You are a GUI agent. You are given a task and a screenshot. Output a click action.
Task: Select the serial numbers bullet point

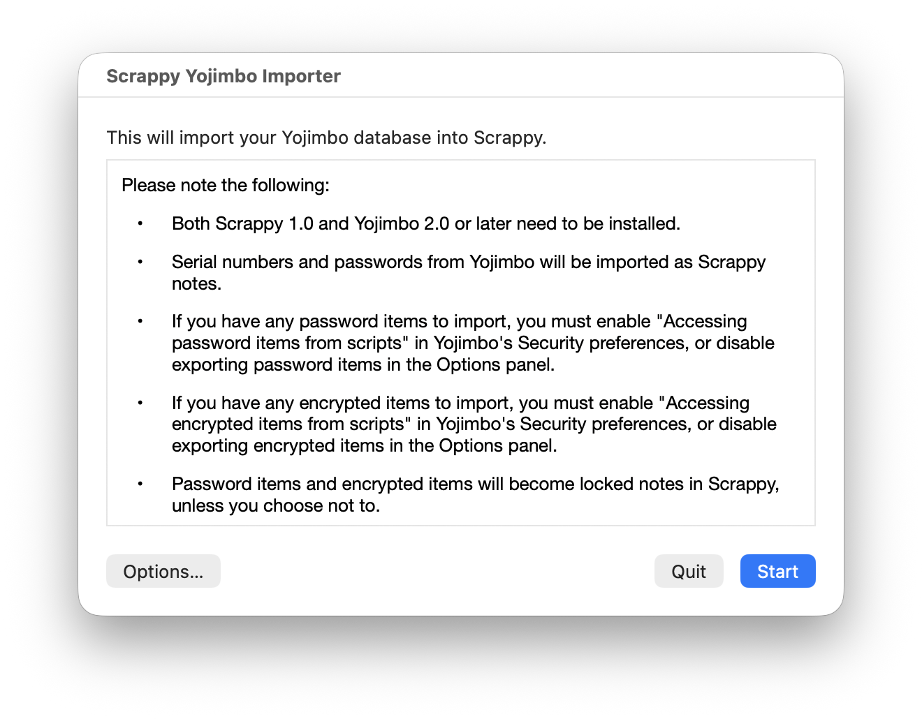click(x=468, y=272)
